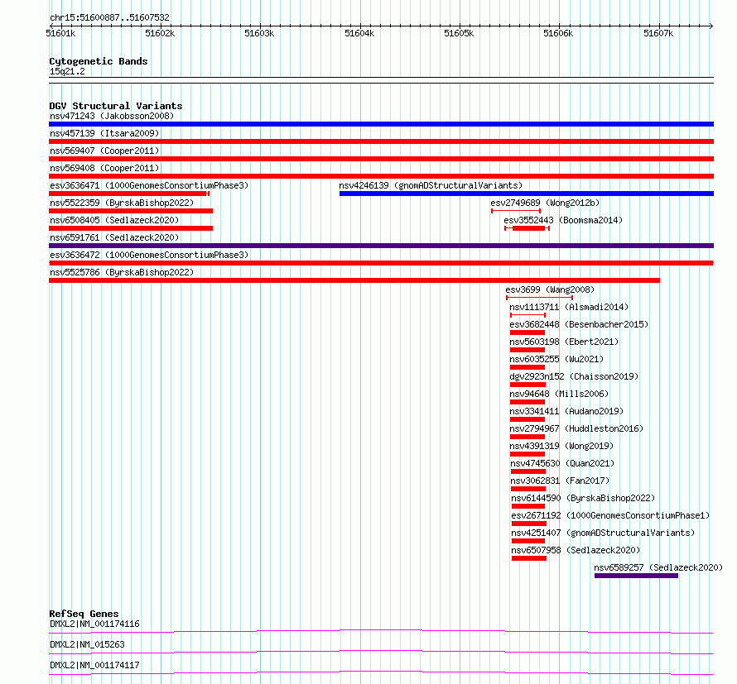Click the Cytogenetic Bands track title

coord(99,61)
